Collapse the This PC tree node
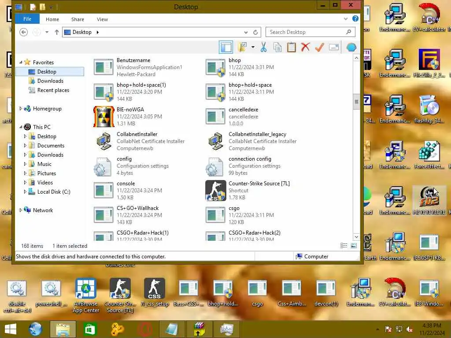The width and height of the screenshot is (451, 338). pyautogui.click(x=21, y=127)
